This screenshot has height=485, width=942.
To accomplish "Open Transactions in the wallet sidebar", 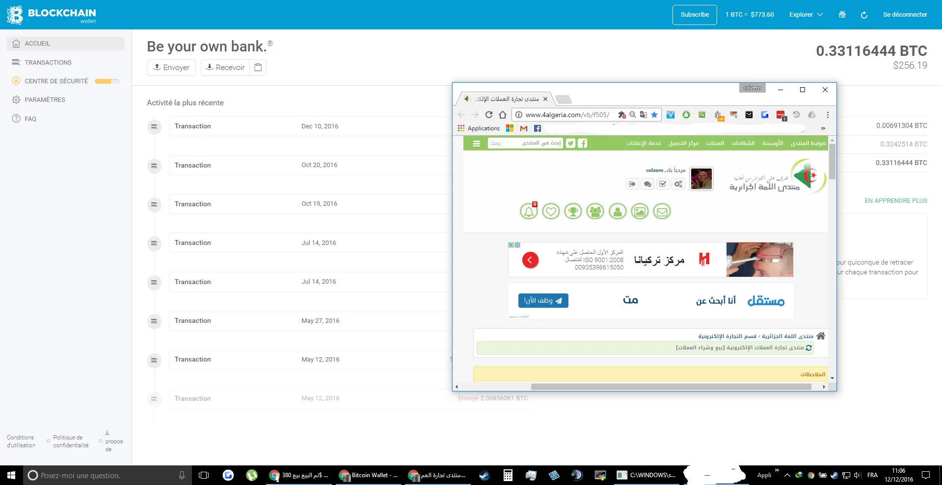I will point(48,62).
